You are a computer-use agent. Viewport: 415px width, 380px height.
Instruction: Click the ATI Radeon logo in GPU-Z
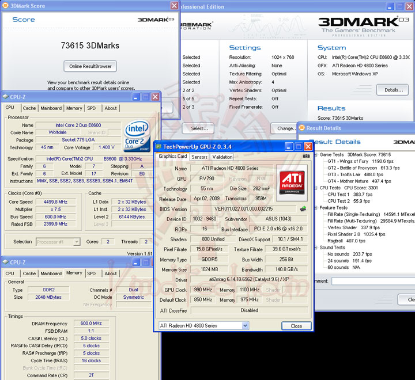(292, 183)
